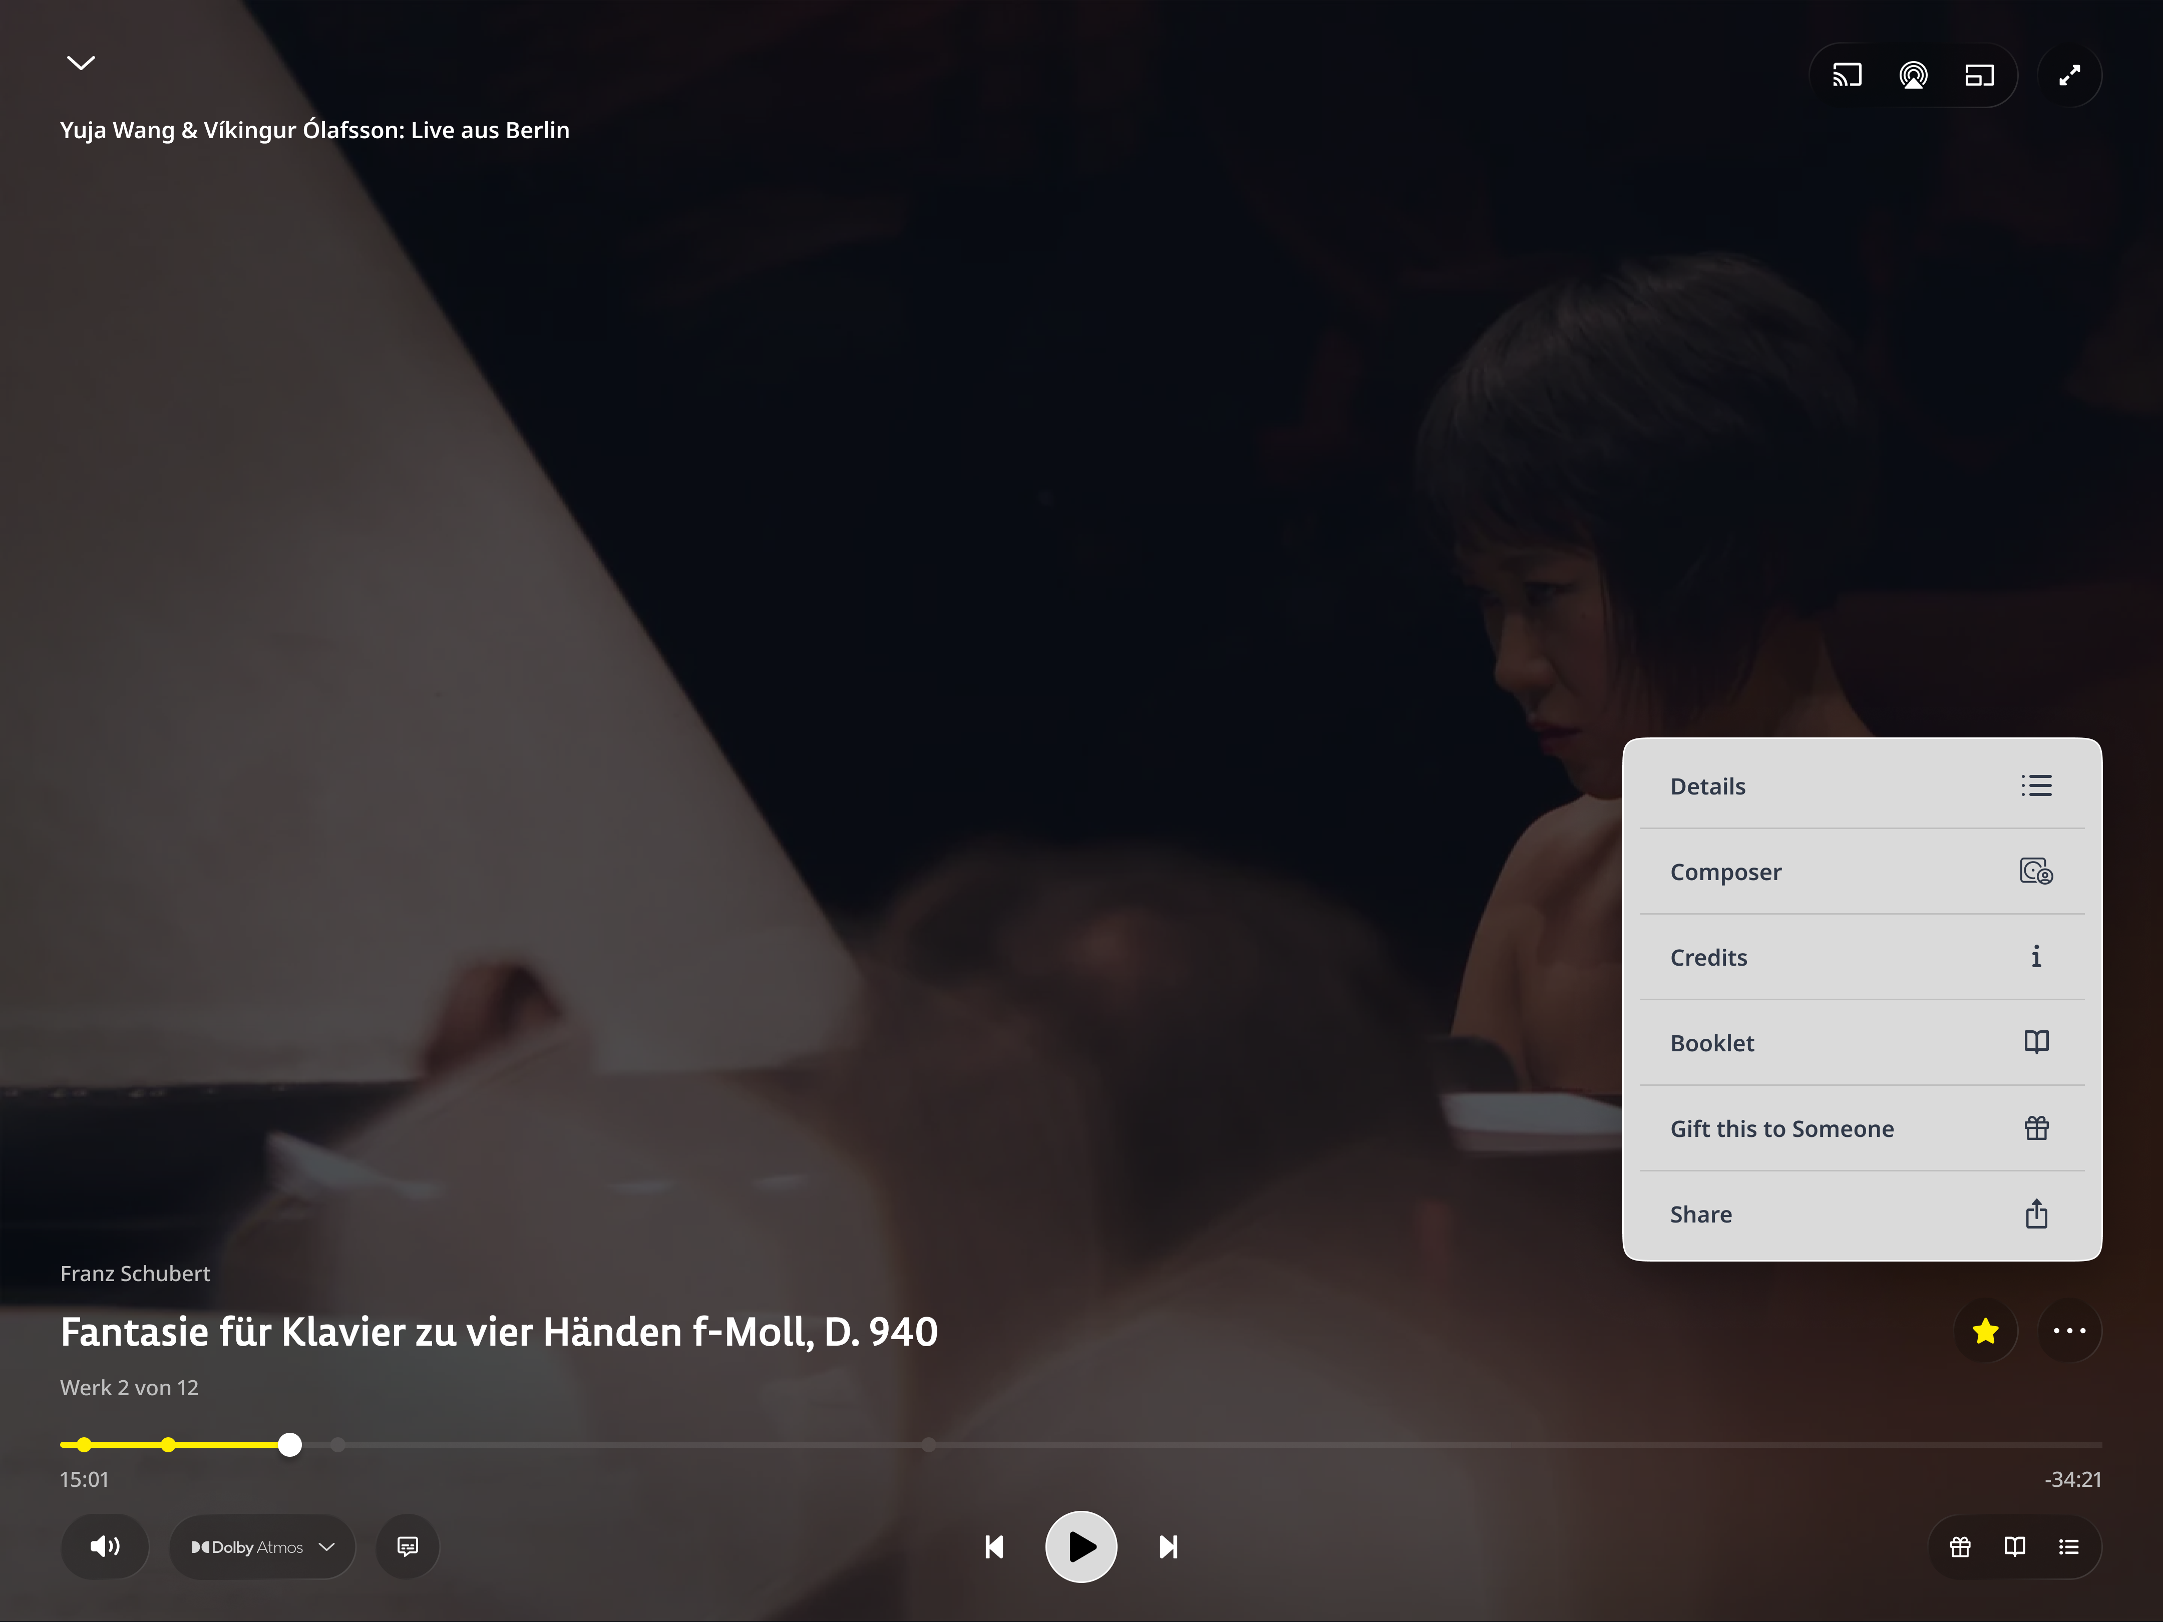Open the Dolby Atmos audio format dropdown
2163x1622 pixels.
coord(262,1547)
